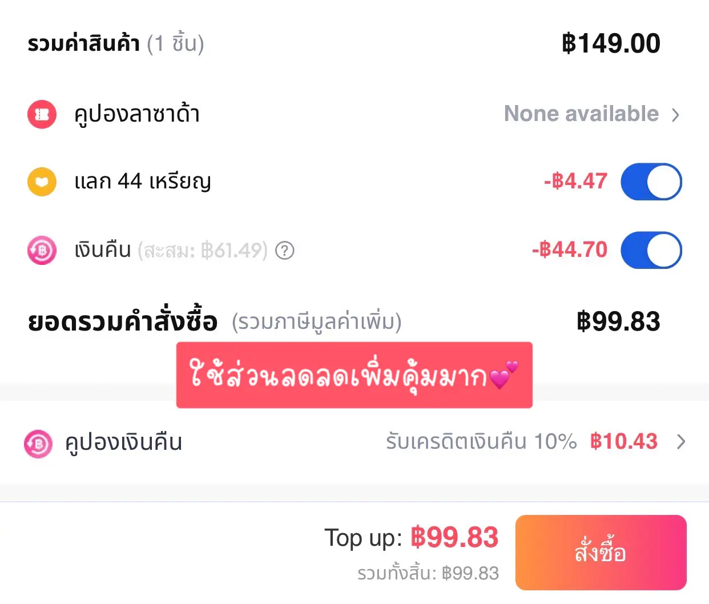Click the pink promotional discount banner
Screen dimensions: 709x604
pyautogui.click(x=354, y=375)
